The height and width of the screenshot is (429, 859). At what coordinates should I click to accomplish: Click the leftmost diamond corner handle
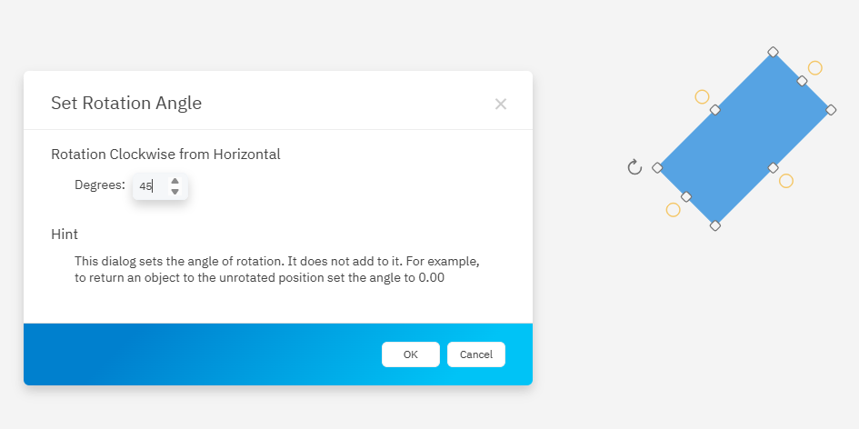(657, 167)
